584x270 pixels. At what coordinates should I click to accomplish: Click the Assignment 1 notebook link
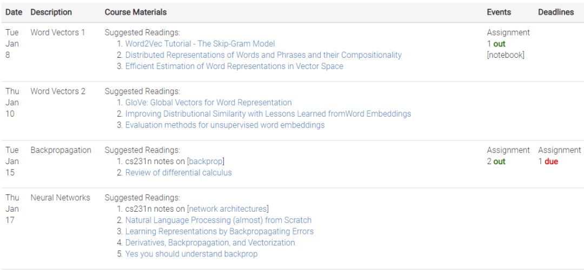506,55
